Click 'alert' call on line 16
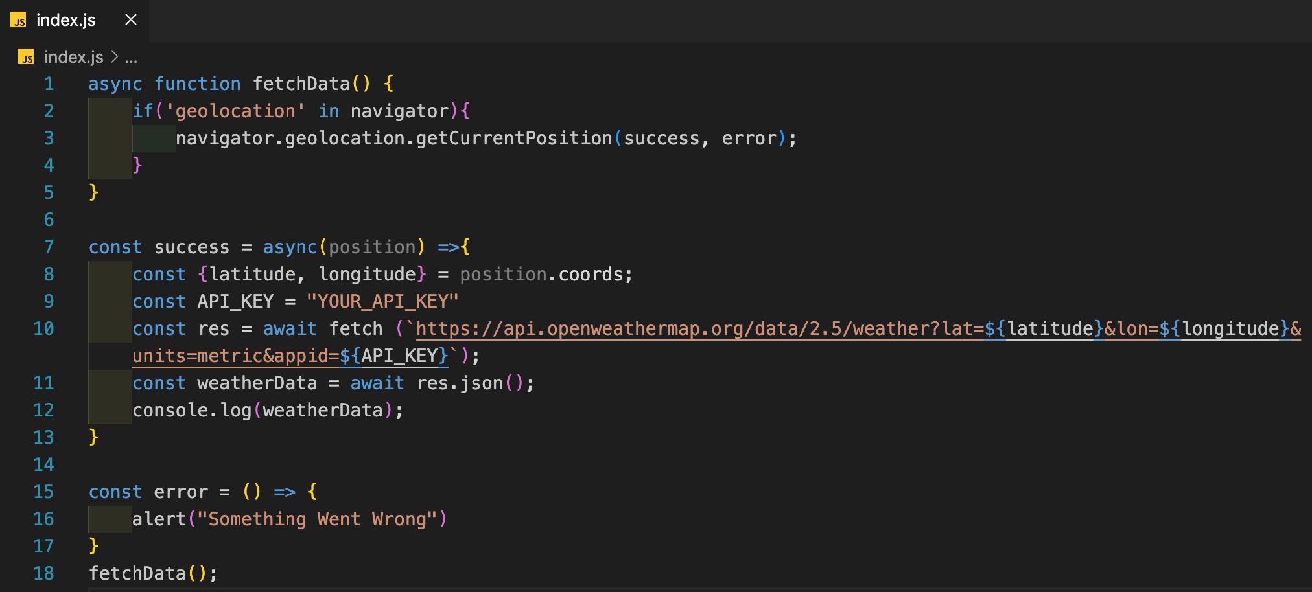The image size is (1312, 592). coord(159,519)
